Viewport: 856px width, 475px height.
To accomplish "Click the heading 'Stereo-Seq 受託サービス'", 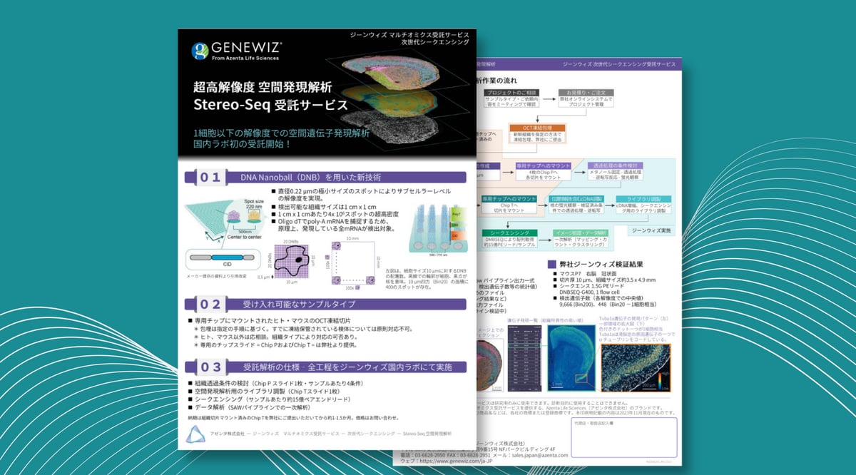I will click(x=270, y=105).
